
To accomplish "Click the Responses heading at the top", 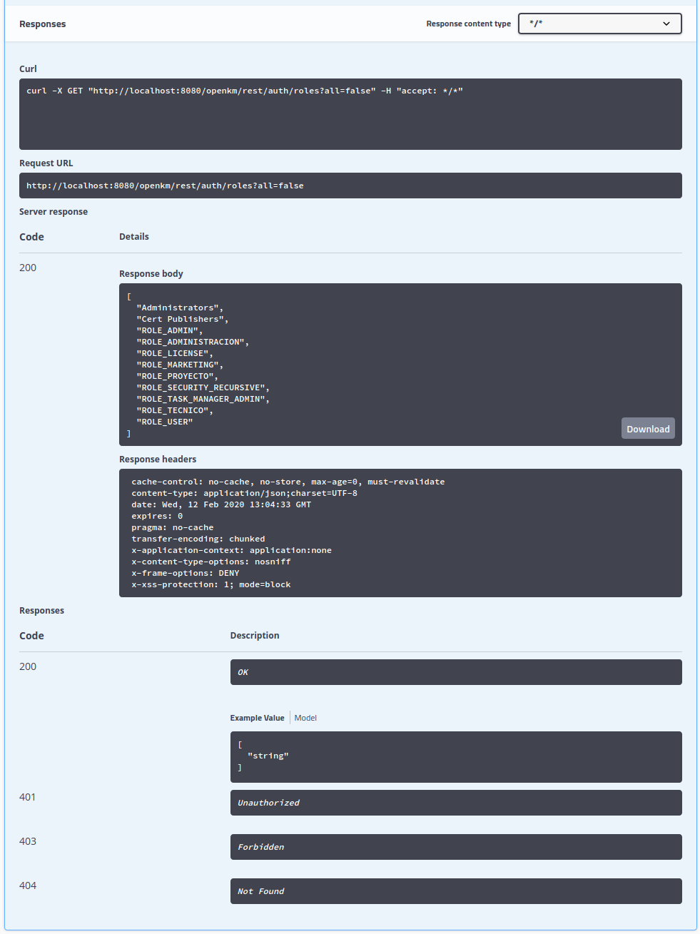I will pos(42,24).
